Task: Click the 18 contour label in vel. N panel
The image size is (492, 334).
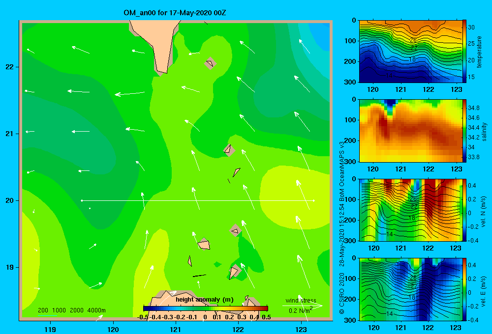Action: tap(412, 218)
